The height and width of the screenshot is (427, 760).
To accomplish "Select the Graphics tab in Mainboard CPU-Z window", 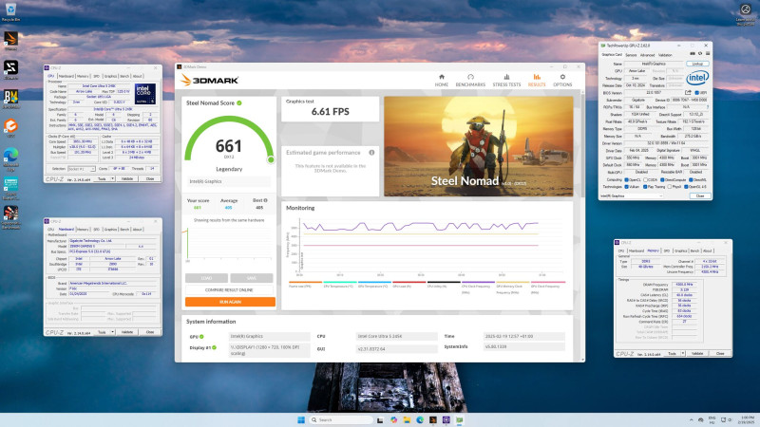I will 110,230.
